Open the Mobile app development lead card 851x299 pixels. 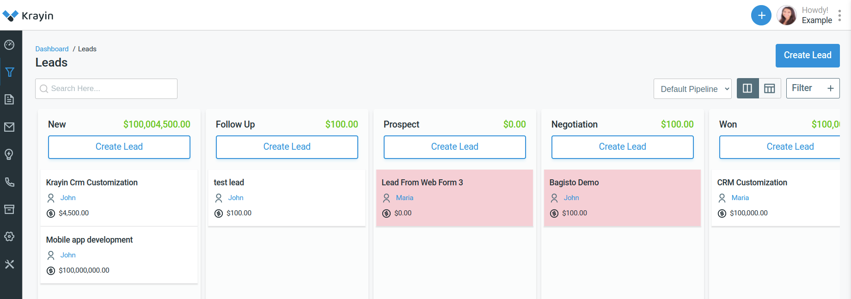89,240
